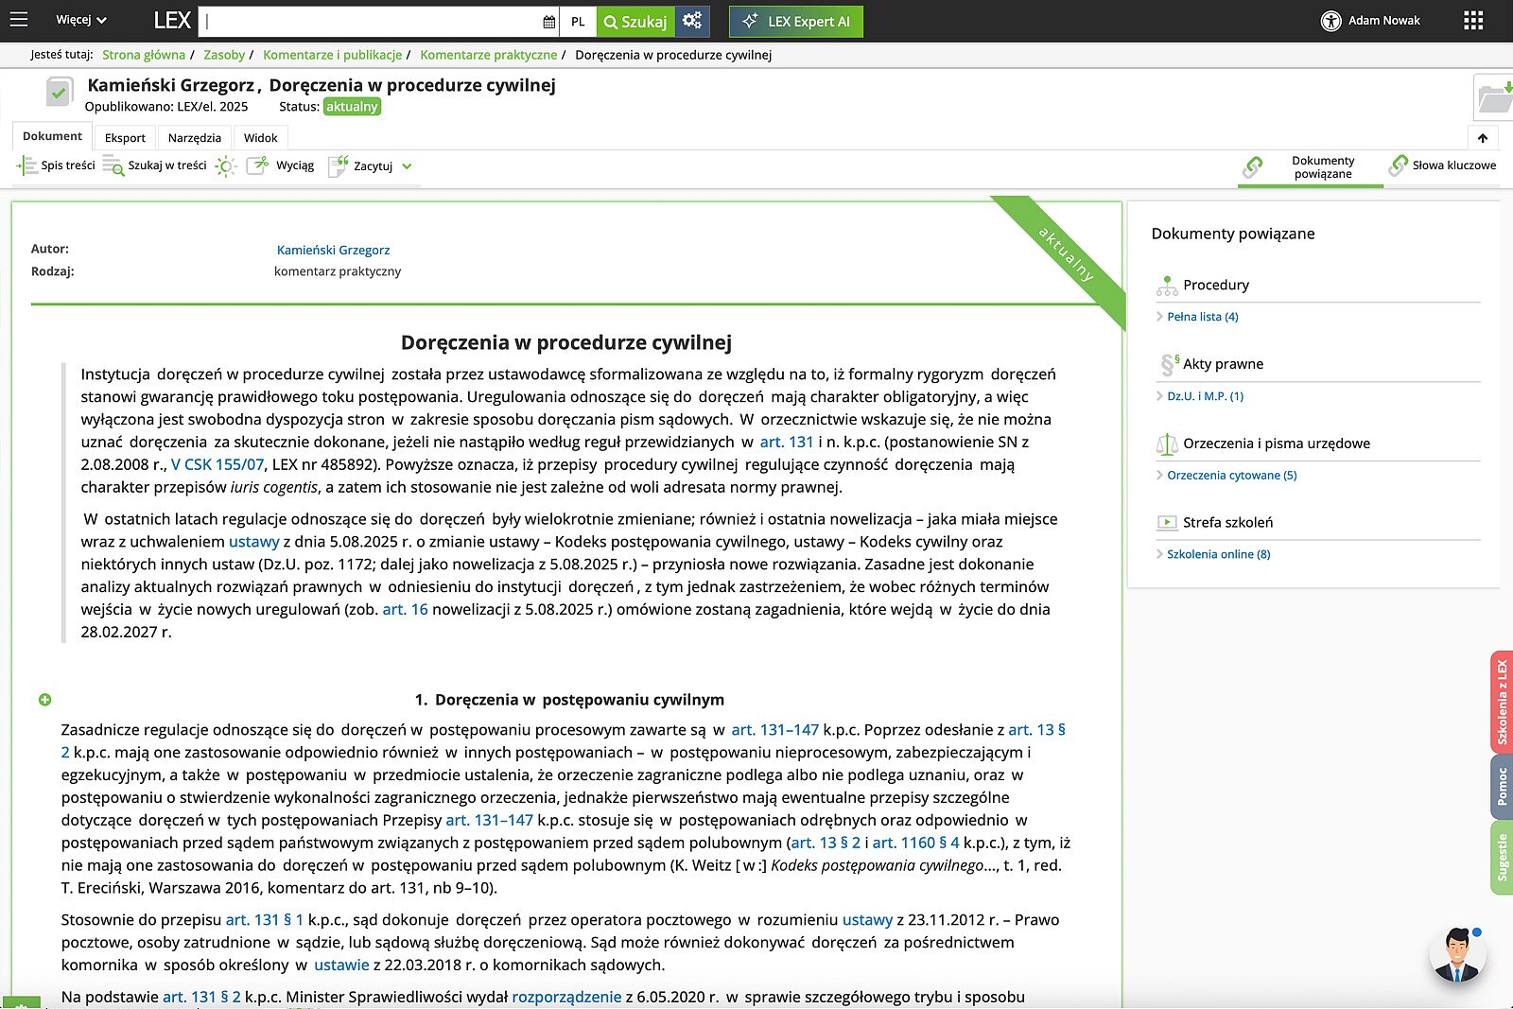This screenshot has height=1009, width=1513.
Task: Click the green Szukaj search button
Action: coord(635,22)
